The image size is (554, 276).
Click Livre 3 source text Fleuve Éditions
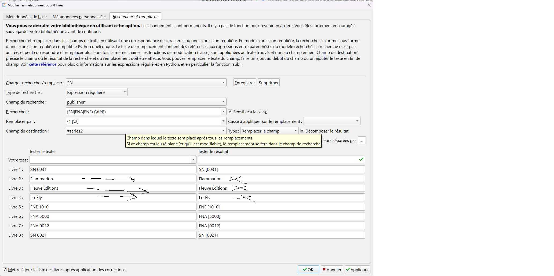point(113,188)
